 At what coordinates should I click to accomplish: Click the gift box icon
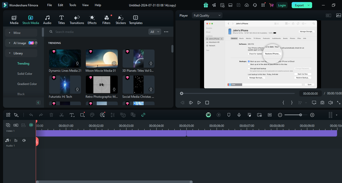[206, 5]
